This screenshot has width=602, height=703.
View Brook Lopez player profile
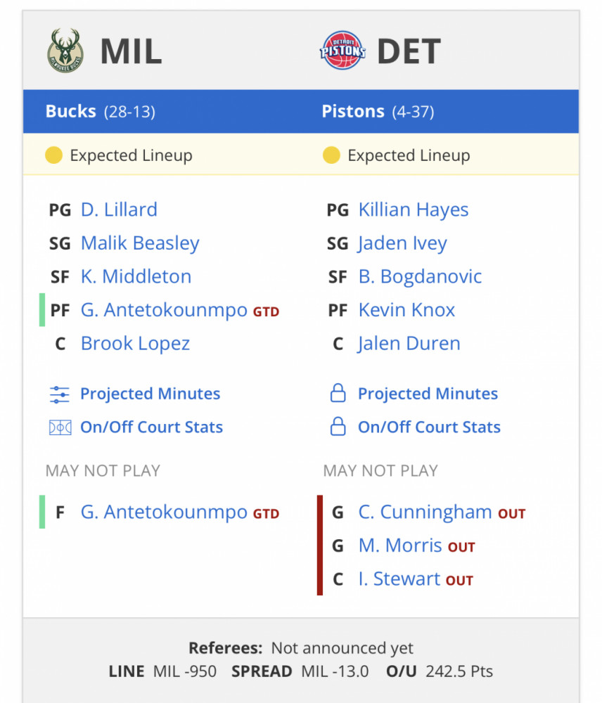click(x=136, y=344)
